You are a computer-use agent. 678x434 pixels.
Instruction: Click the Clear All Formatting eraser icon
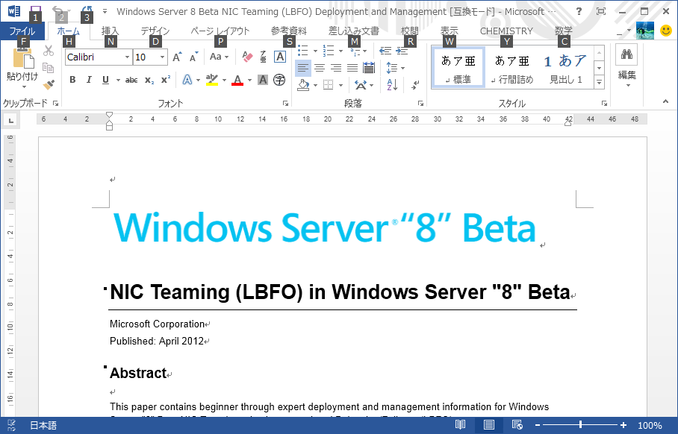pos(248,57)
